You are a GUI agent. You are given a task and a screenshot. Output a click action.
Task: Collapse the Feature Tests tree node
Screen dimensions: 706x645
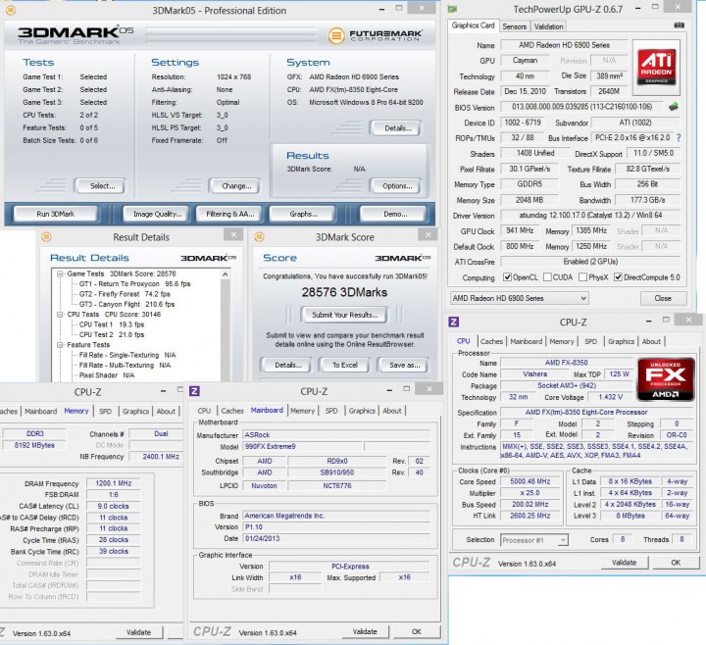(60, 345)
